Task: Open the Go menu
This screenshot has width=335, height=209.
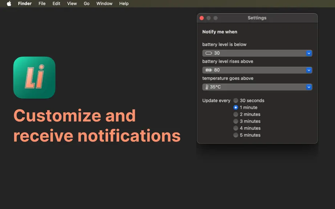Action: 86,4
